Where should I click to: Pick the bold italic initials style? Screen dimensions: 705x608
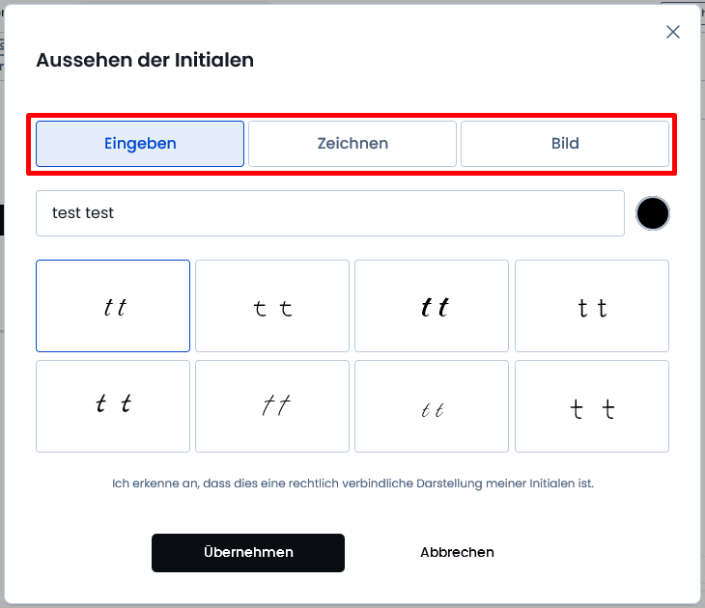(432, 306)
